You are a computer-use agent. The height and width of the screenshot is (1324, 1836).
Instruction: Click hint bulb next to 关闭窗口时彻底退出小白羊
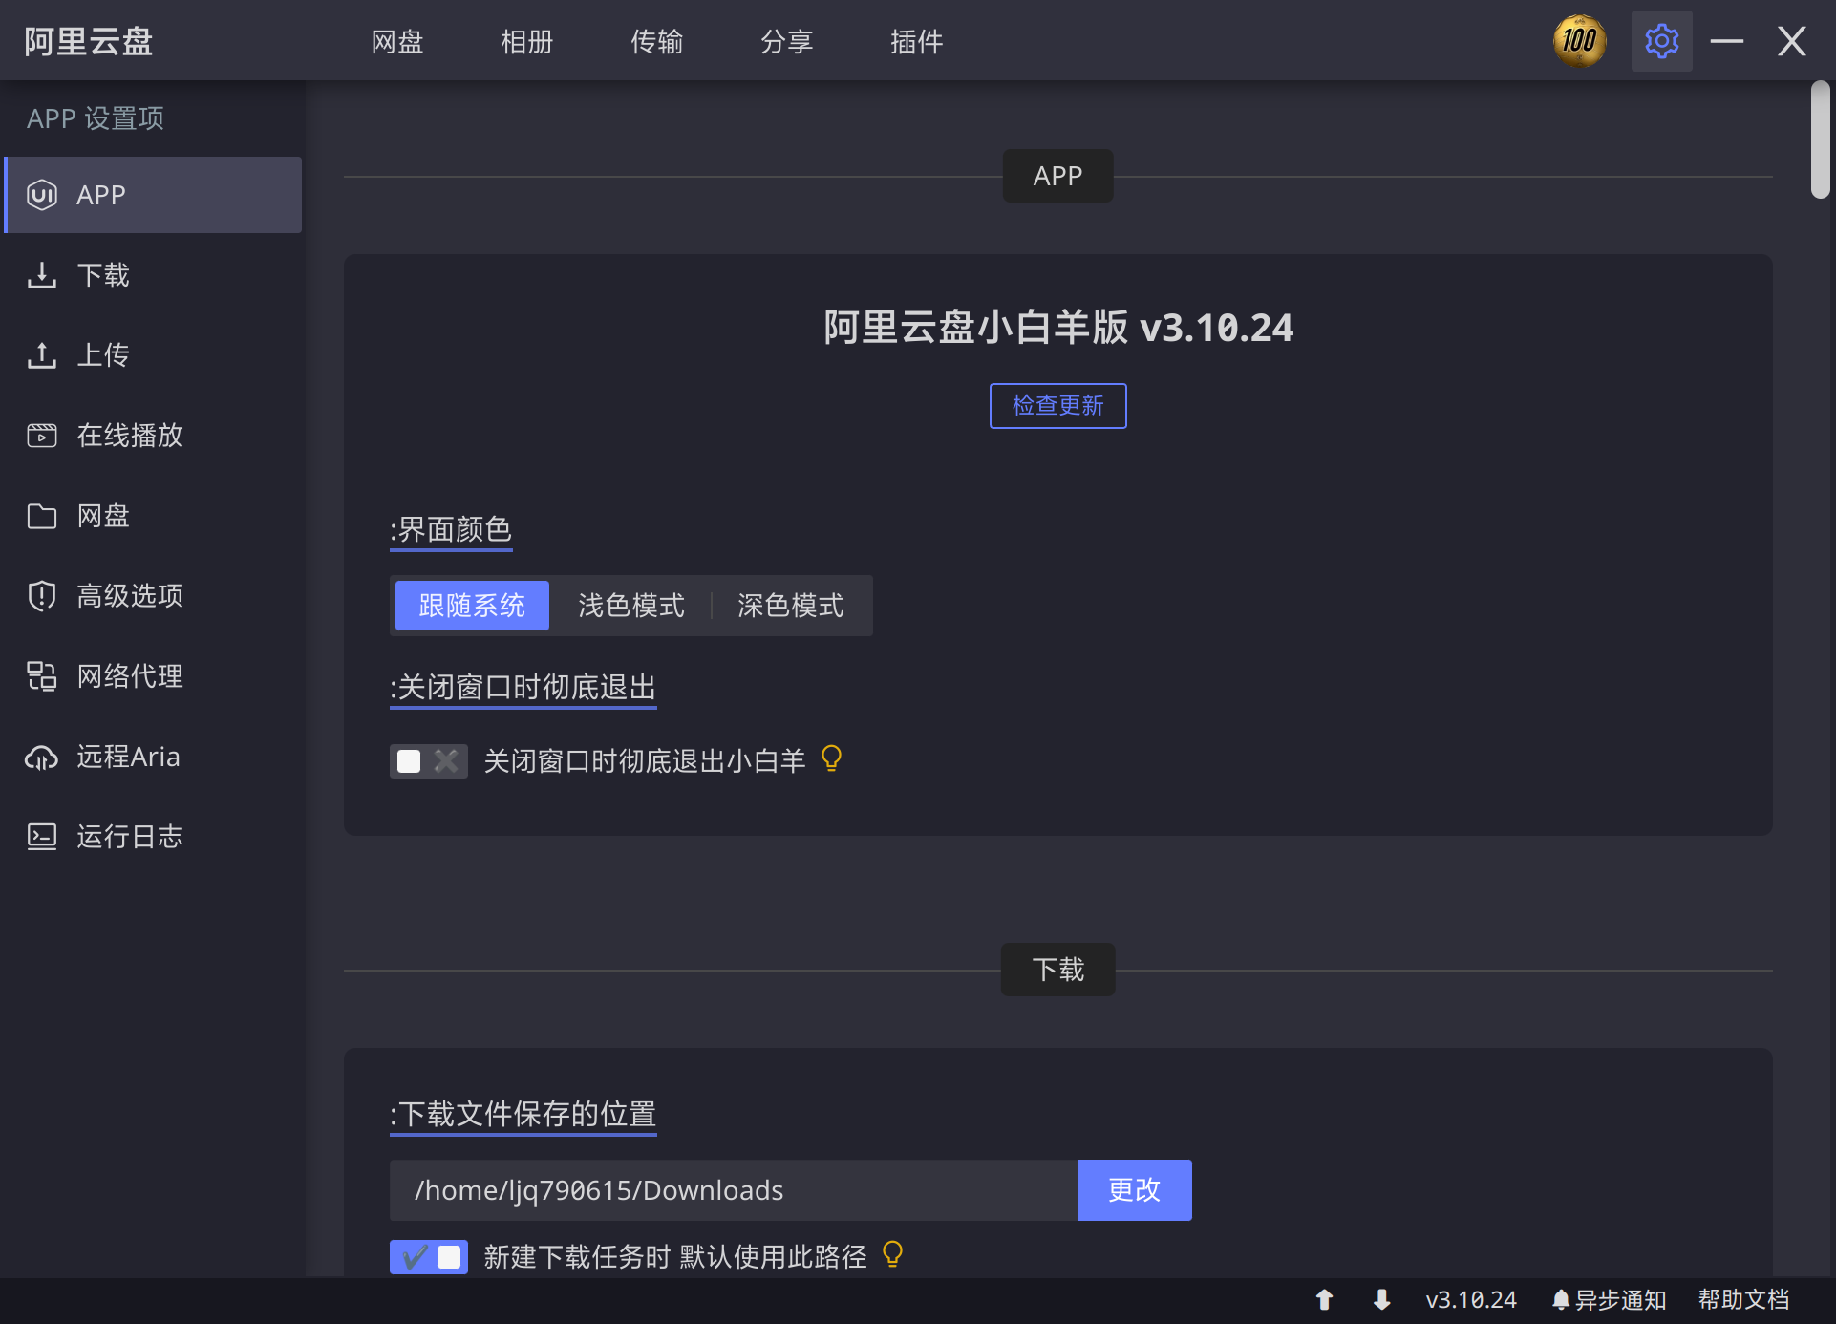(x=831, y=759)
